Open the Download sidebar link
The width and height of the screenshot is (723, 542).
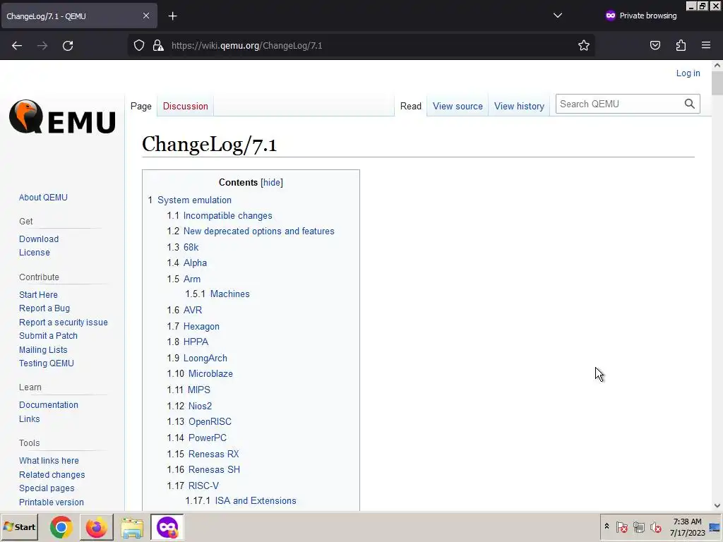39,239
